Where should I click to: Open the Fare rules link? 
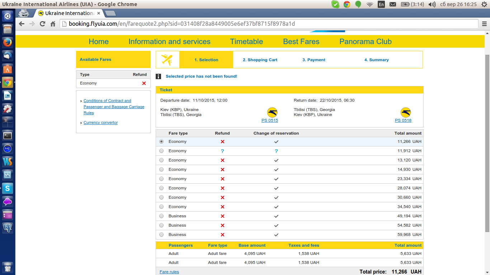(x=169, y=272)
